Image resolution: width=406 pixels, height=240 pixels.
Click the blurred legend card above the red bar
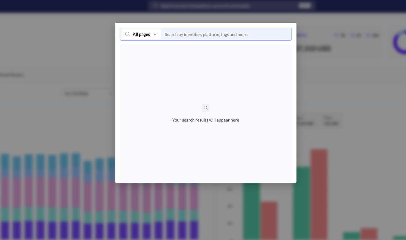(332, 120)
